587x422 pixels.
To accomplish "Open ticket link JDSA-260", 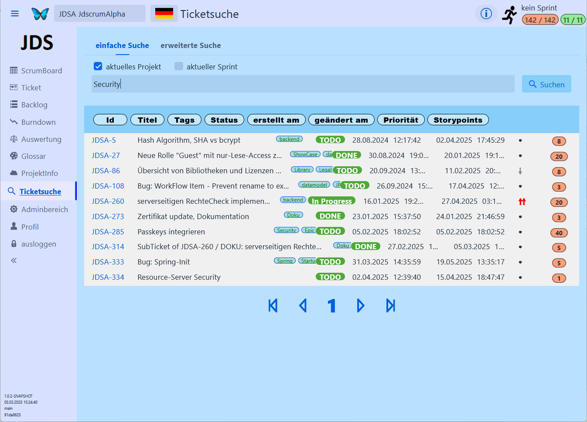I will coord(108,201).
